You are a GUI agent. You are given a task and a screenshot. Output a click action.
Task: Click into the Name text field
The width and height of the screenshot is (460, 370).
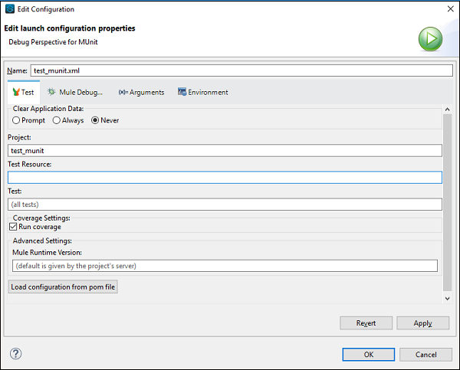[242, 70]
